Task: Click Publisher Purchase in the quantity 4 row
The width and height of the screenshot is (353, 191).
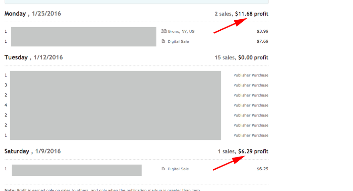Action: coord(251,105)
